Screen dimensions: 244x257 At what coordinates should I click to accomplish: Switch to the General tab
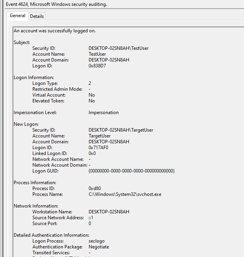pyautogui.click(x=18, y=16)
